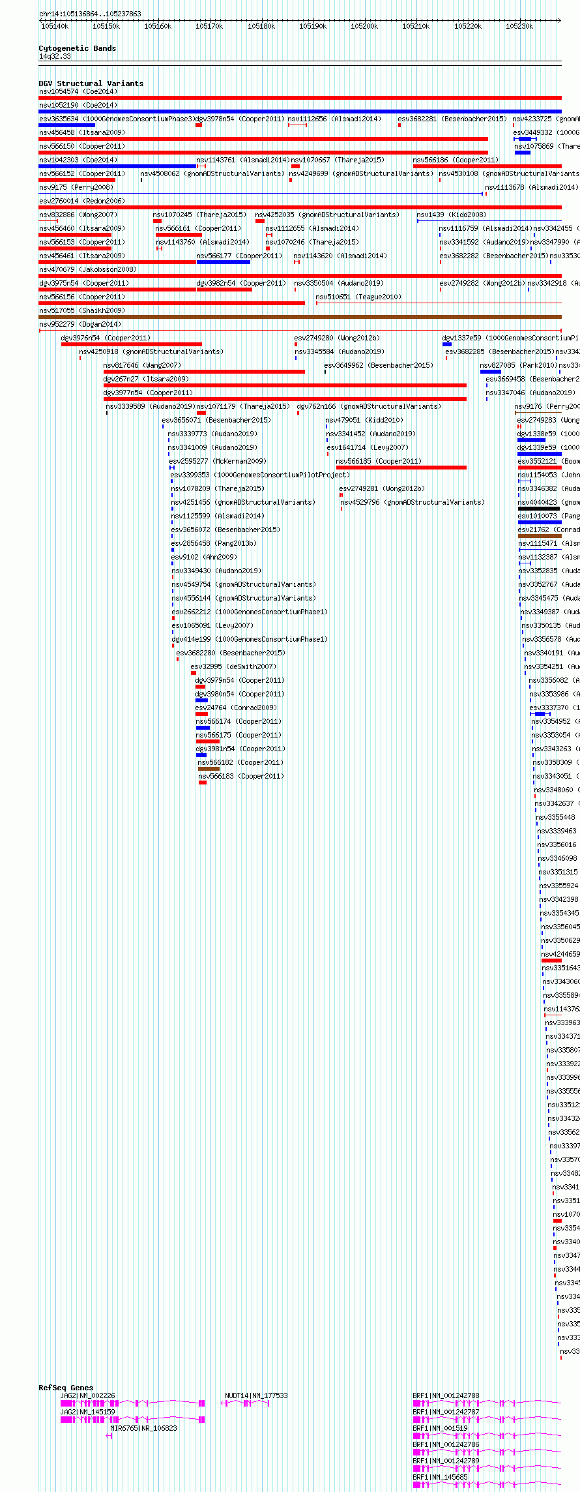Screen dimensions: 580x1492
Task: Select esv3399353 1000GenomesConsortiumPilotProject label
Action: tap(261, 475)
